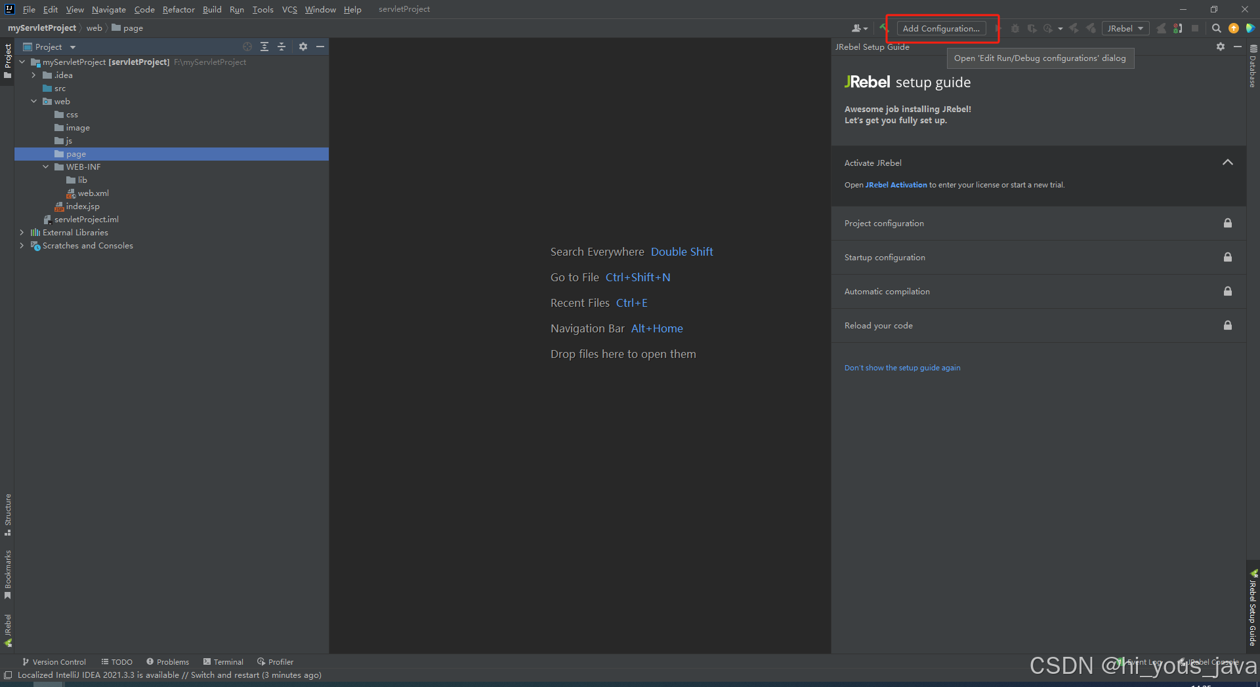
Task: Open the JRebel Activation link
Action: (896, 185)
